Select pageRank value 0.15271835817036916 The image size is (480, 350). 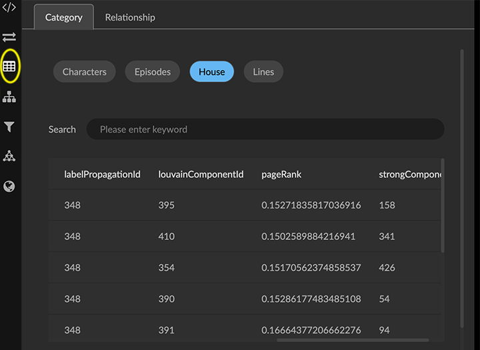click(x=311, y=205)
